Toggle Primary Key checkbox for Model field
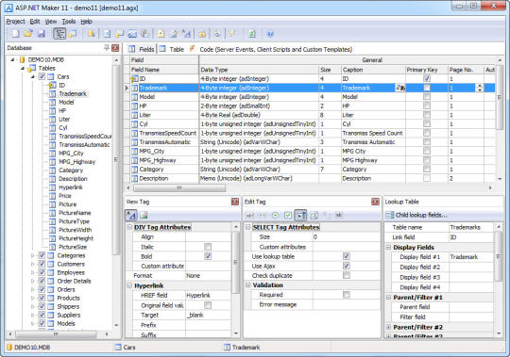Screen dimensions: 510x357 [427, 97]
